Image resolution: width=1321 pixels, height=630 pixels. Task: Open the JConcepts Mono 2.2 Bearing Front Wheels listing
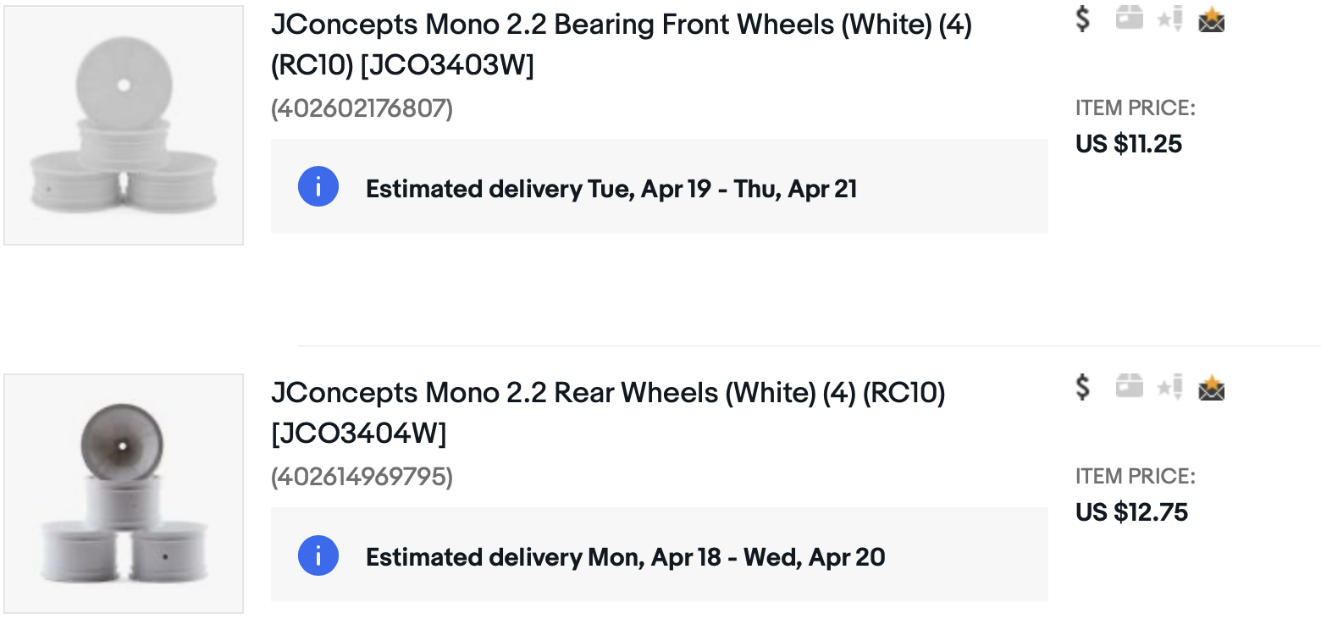point(621,45)
